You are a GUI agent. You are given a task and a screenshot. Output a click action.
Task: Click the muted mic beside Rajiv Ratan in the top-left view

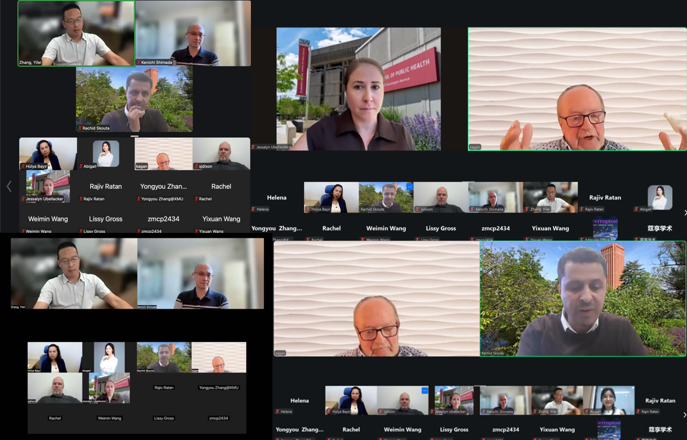coord(81,199)
